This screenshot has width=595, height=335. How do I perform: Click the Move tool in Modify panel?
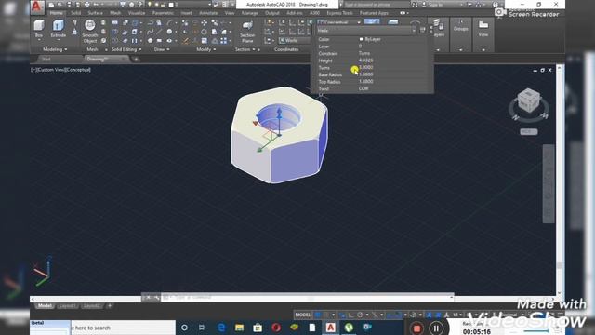pyautogui.click(x=205, y=22)
